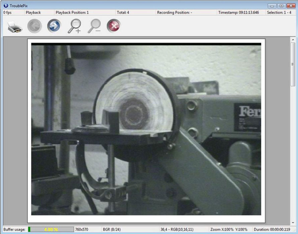Viewport: 298px width, 234px height.
Task: Click the "36,4 - RGB(10,16,11)" pixel value
Action: coord(177,229)
